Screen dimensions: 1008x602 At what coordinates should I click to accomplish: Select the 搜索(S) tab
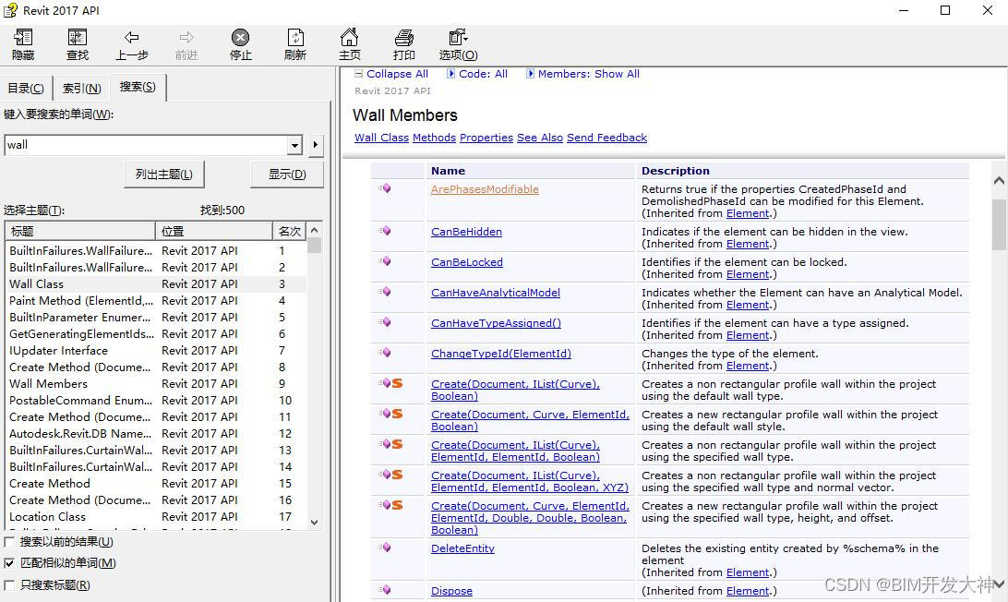tap(138, 87)
